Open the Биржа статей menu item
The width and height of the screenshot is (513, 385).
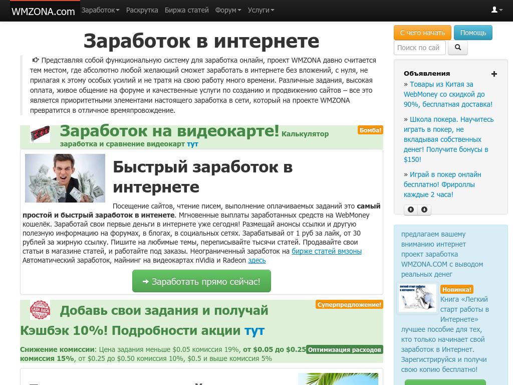pyautogui.click(x=186, y=10)
